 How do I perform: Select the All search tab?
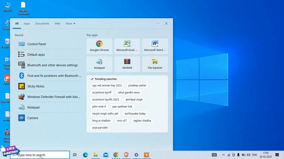pyautogui.click(x=17, y=23)
